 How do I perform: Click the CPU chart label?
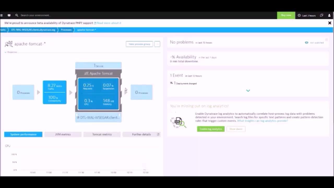[8, 146]
